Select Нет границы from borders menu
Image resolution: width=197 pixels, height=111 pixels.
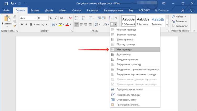pyautogui.click(x=124, y=49)
